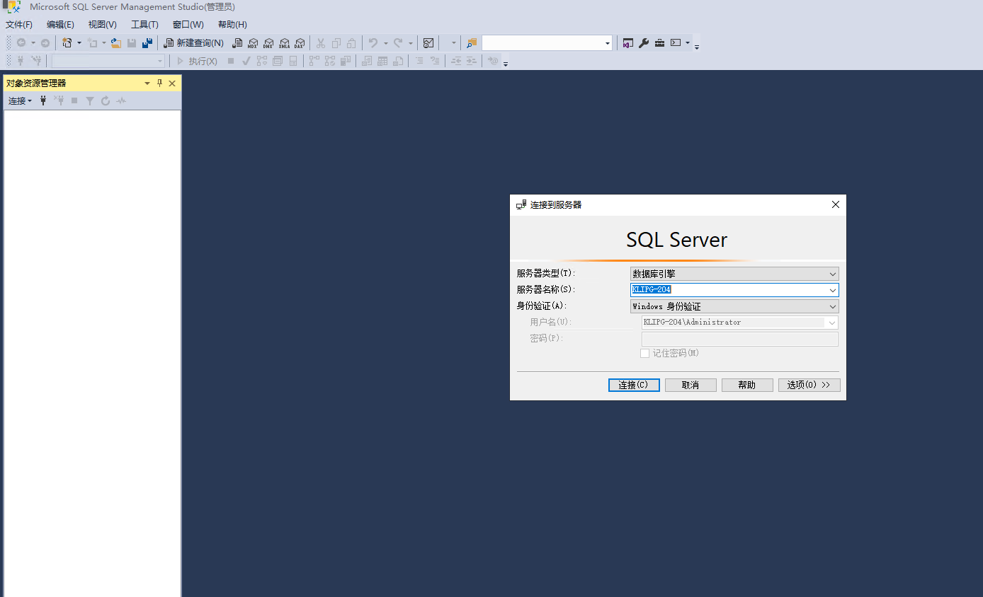Click the Database Engine Query icon

(x=237, y=43)
